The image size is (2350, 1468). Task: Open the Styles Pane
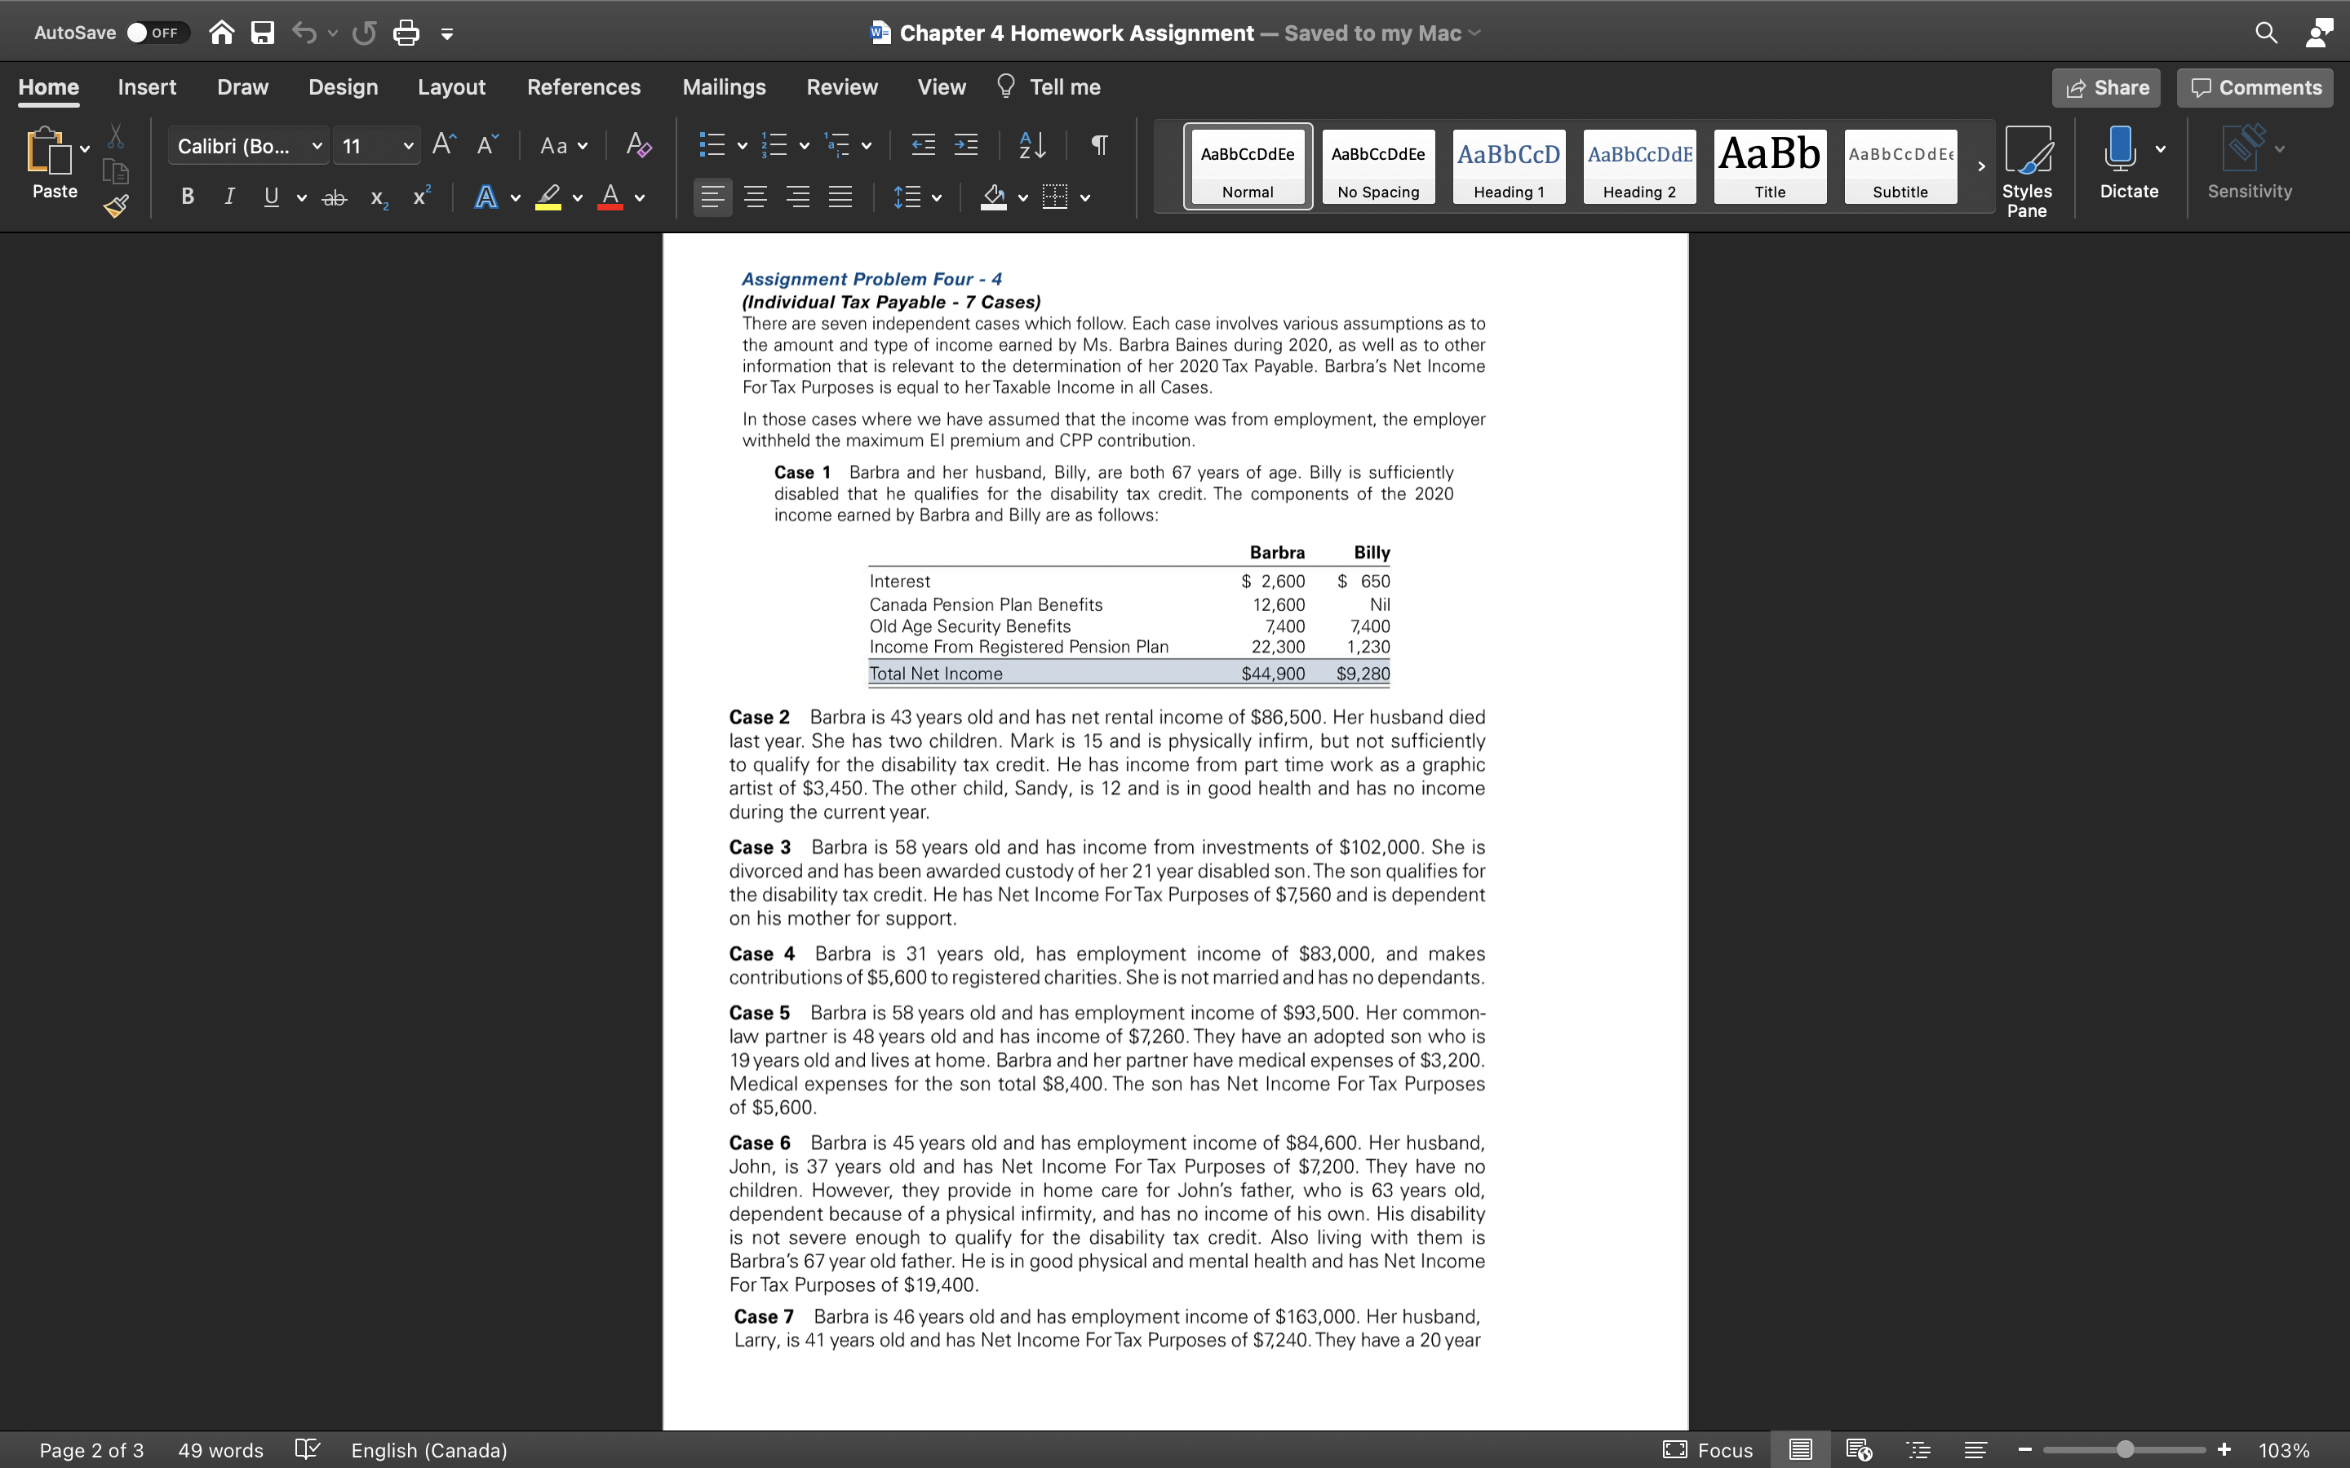click(x=2029, y=167)
